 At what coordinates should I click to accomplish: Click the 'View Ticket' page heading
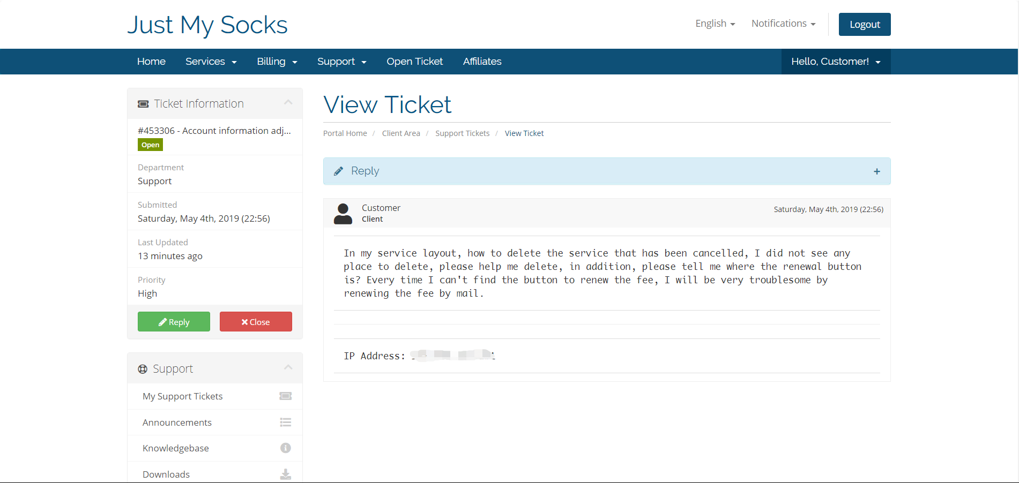tap(388, 105)
